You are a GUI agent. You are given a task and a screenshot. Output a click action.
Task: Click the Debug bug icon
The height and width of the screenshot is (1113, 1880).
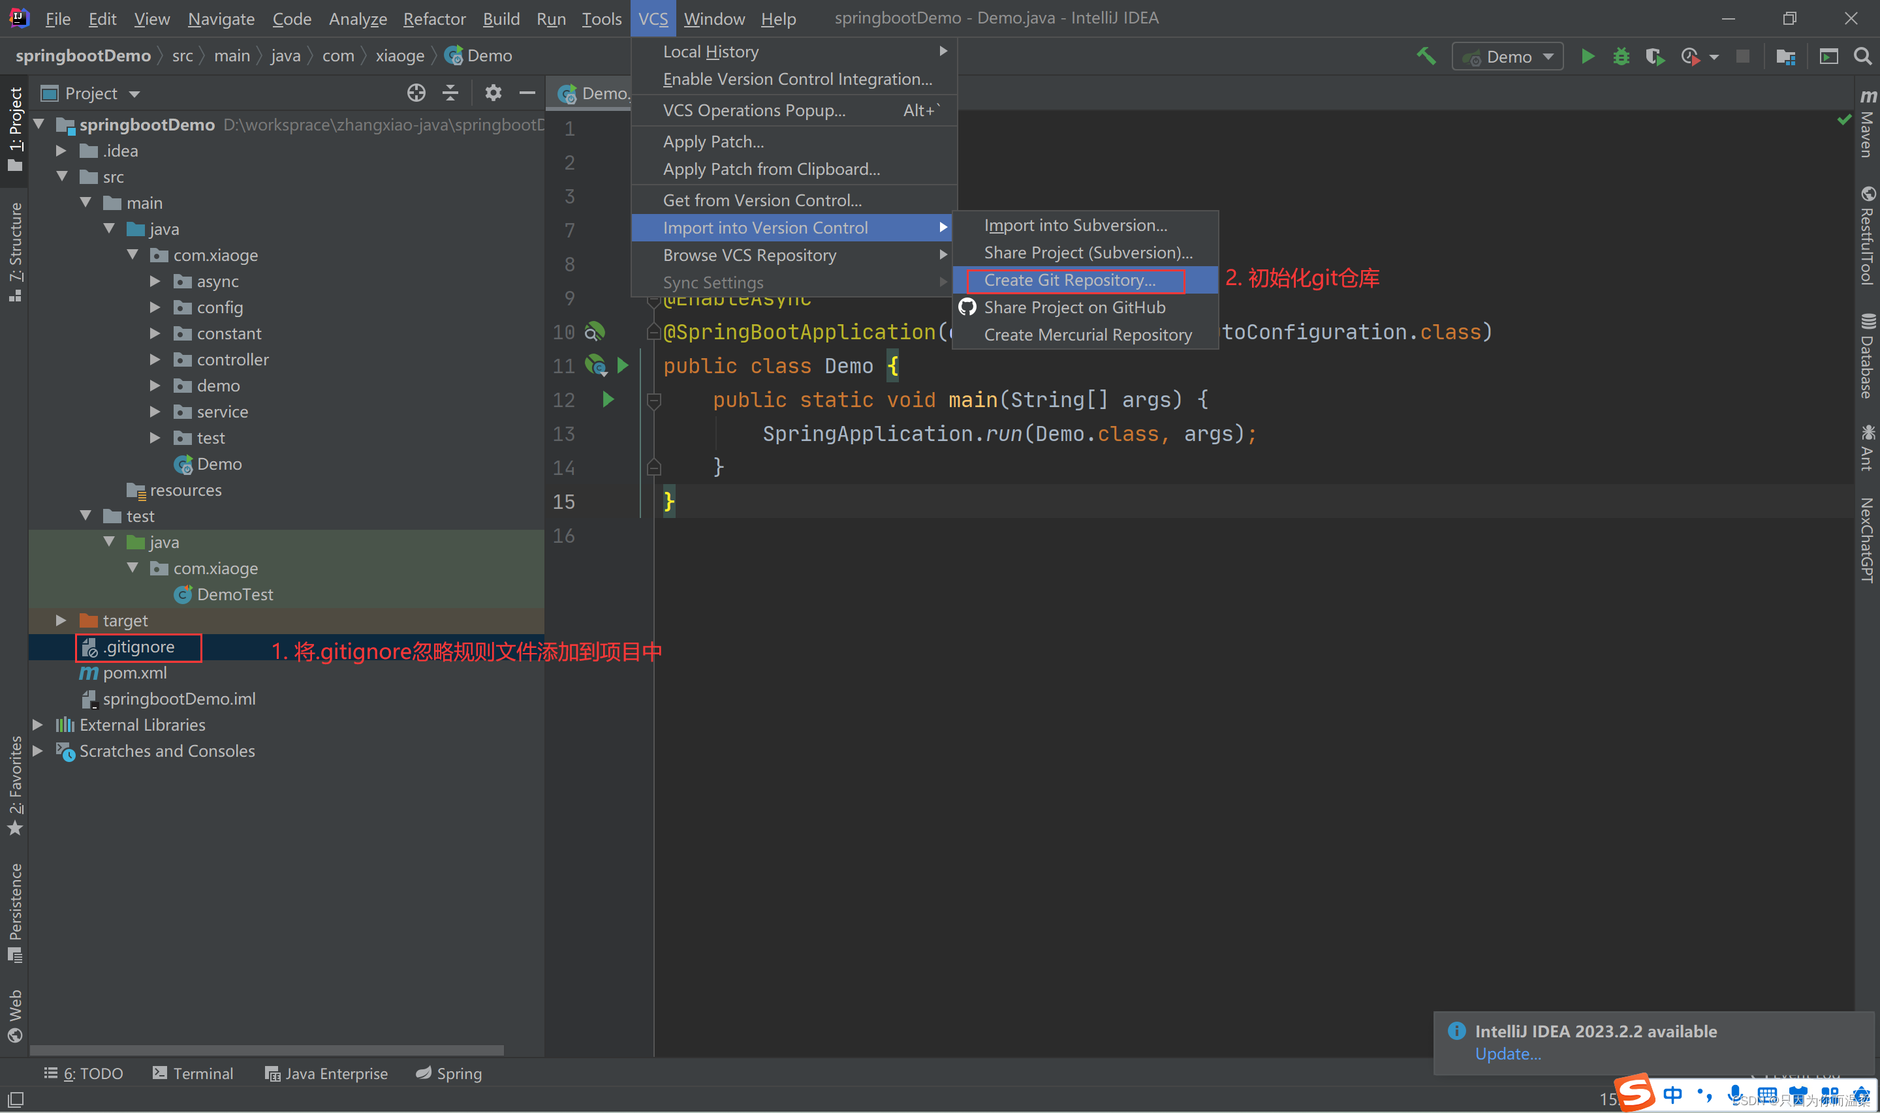pyautogui.click(x=1620, y=56)
